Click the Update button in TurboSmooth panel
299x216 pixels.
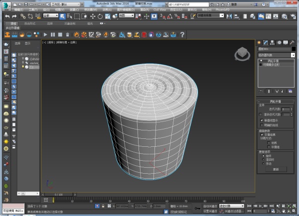[x=276, y=169]
